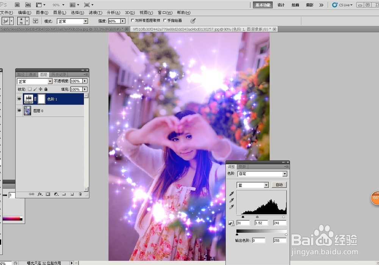Image resolution: width=379 pixels, height=265 pixels.
Task: Click the CS Live icon
Action: pyautogui.click(x=335, y=5)
